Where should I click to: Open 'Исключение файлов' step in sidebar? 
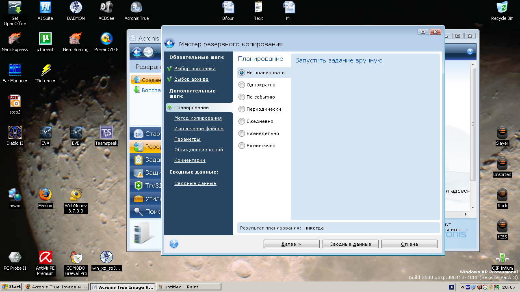click(199, 129)
